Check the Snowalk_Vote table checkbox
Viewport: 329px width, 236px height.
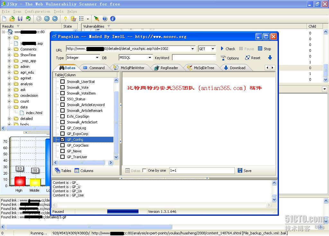click(62, 87)
